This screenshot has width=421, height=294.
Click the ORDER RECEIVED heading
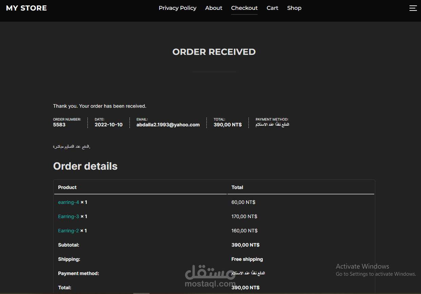pos(214,52)
